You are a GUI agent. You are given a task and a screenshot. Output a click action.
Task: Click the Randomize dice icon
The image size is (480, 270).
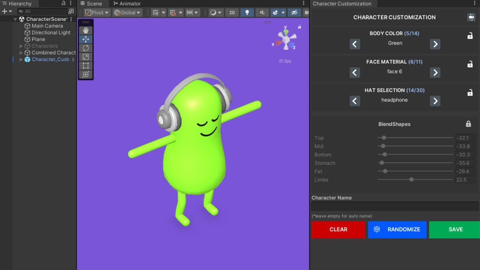point(376,230)
